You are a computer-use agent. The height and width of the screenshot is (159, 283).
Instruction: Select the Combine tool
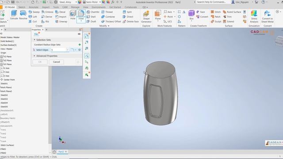[x=108, y=17]
